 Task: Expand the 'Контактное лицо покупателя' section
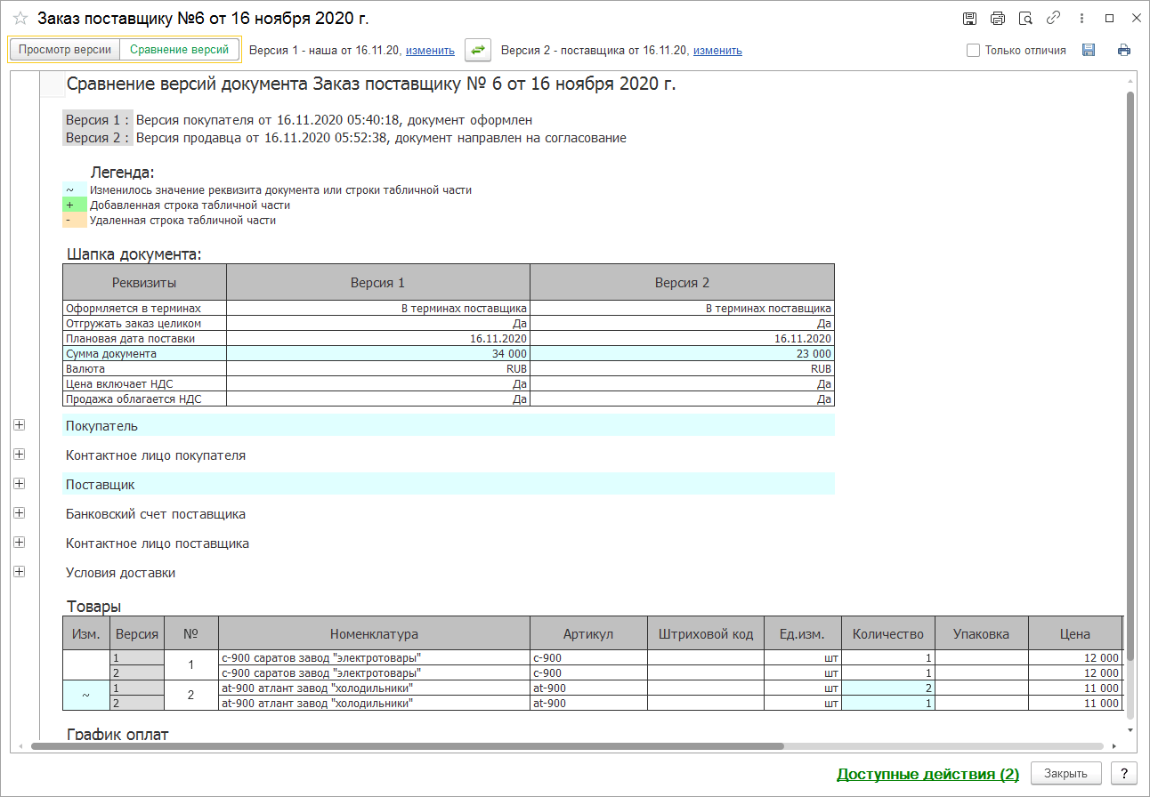[20, 455]
